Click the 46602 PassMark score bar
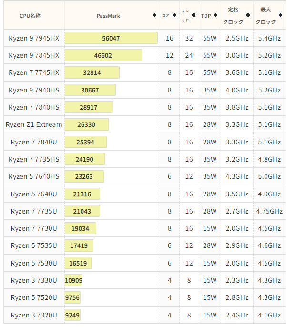 pos(103,55)
